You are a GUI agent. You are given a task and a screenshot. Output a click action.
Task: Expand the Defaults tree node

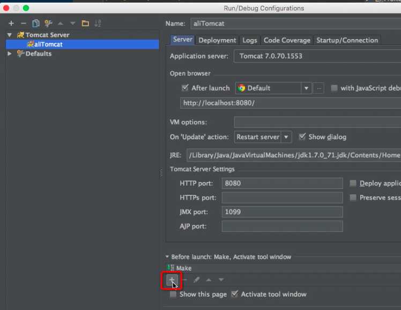10,54
